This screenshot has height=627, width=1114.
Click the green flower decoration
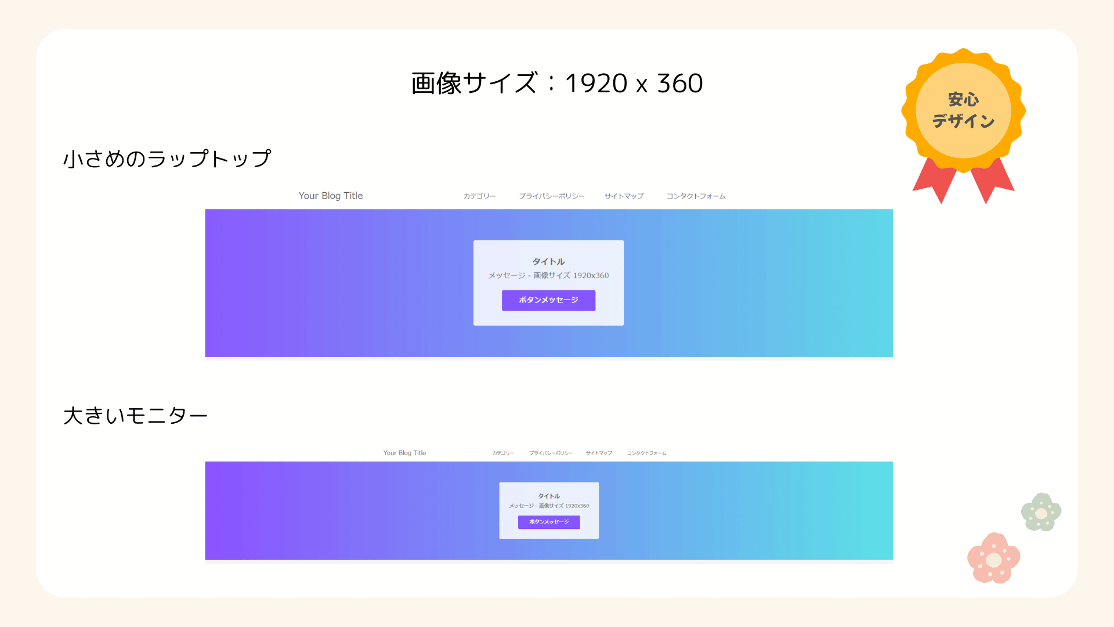point(1041,512)
